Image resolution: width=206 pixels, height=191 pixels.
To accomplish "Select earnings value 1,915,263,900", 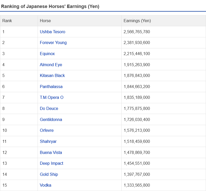I will 137,65.
